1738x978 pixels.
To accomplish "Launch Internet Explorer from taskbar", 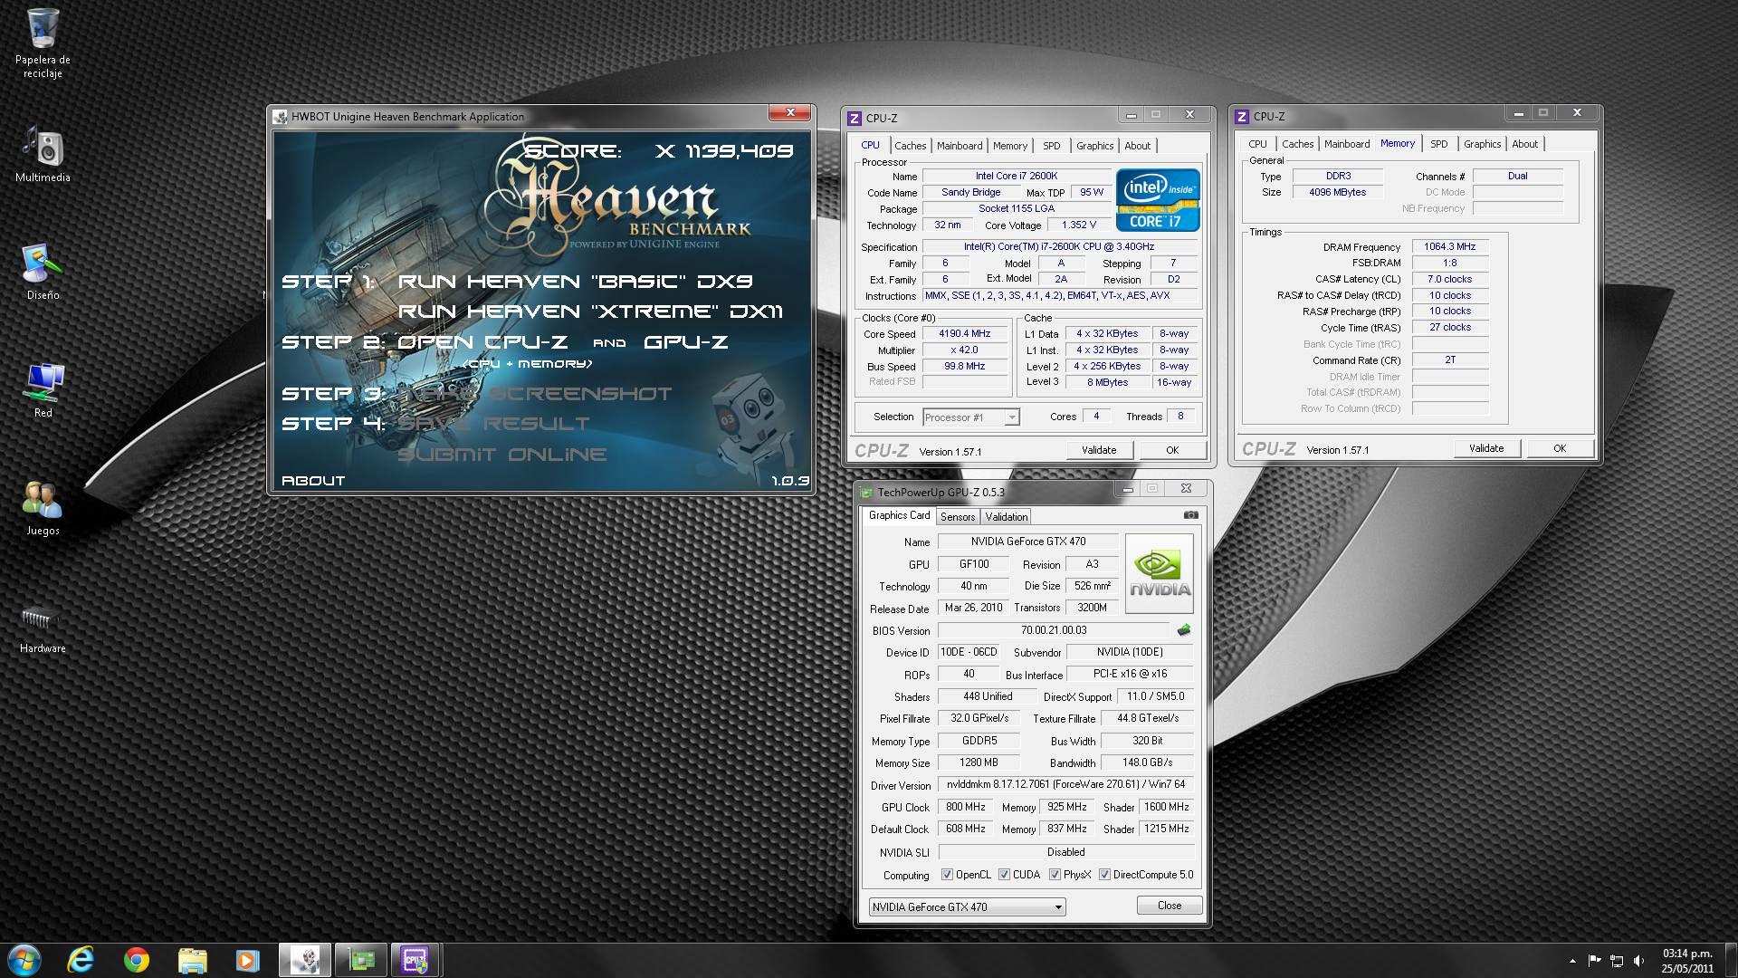I will point(81,960).
